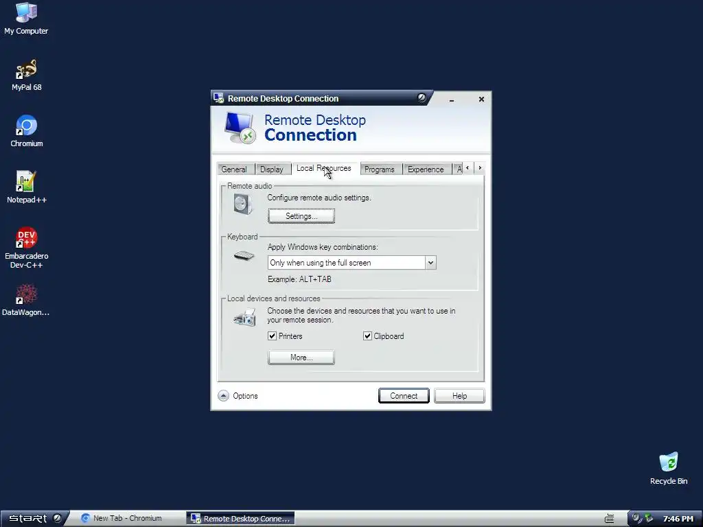Click 'Configure remote audio settings.' text
703x527 pixels.
pyautogui.click(x=319, y=198)
